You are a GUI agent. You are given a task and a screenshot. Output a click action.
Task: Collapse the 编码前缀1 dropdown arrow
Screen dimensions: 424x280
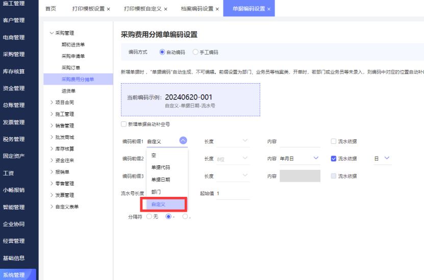pos(183,141)
